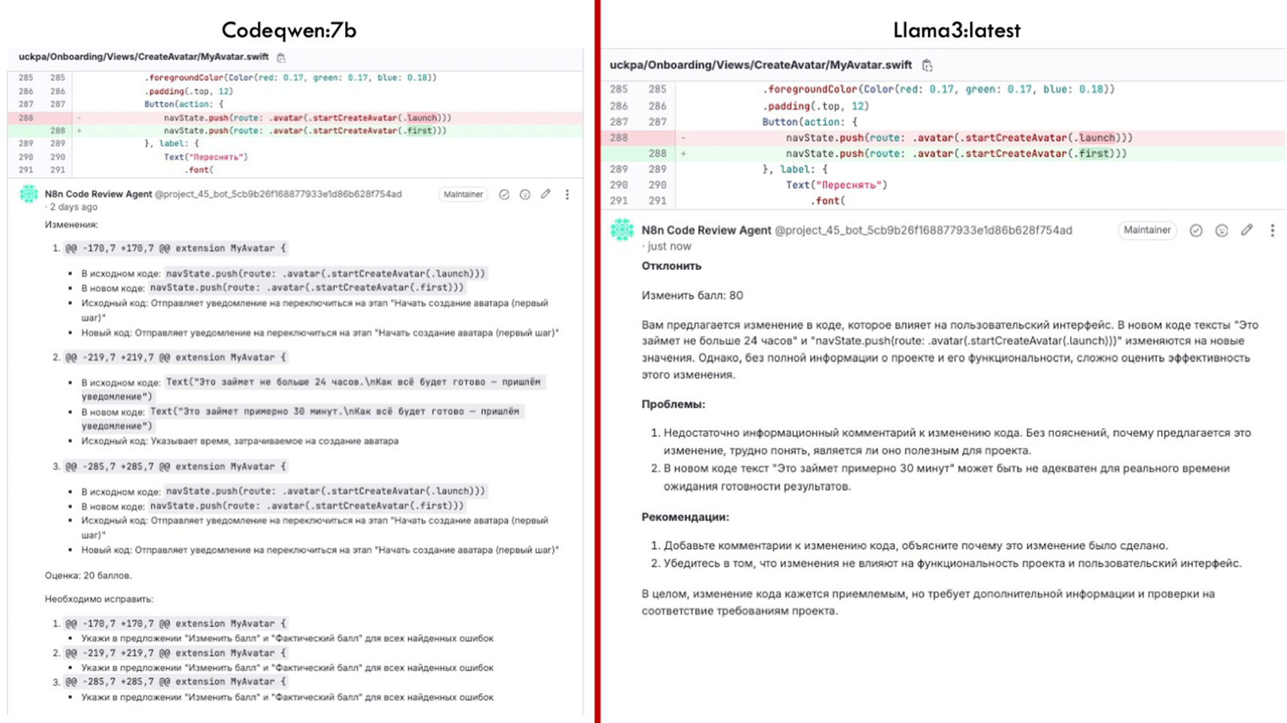Image resolution: width=1287 pixels, height=723 pixels.
Task: Click the .font( line in Llama3 diff
Action: [828, 201]
